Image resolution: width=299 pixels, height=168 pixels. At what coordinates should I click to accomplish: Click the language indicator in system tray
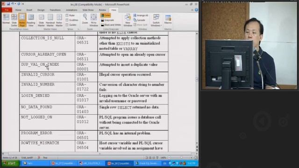coord(165,163)
